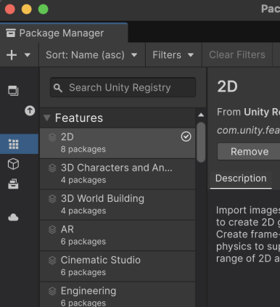The height and width of the screenshot is (307, 280).
Task: Click the layers icon beside Engineering
Action: [52, 291]
